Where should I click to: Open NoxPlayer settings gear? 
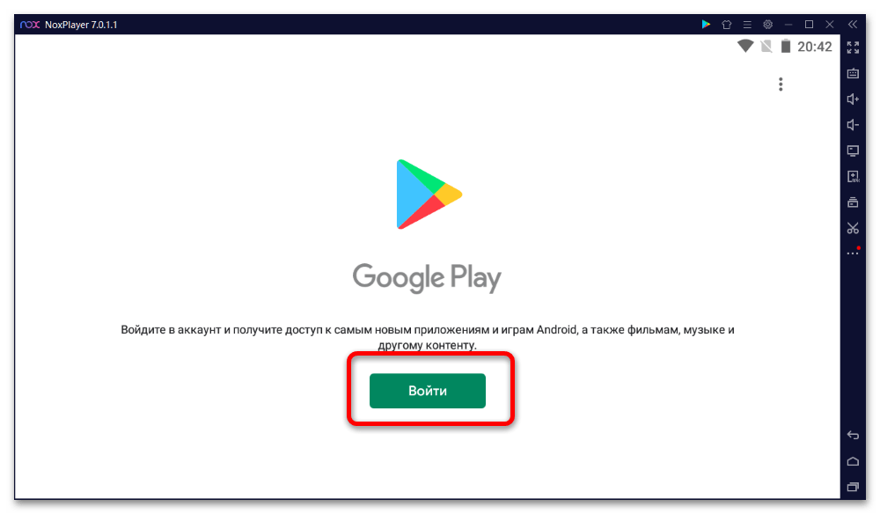(x=767, y=24)
